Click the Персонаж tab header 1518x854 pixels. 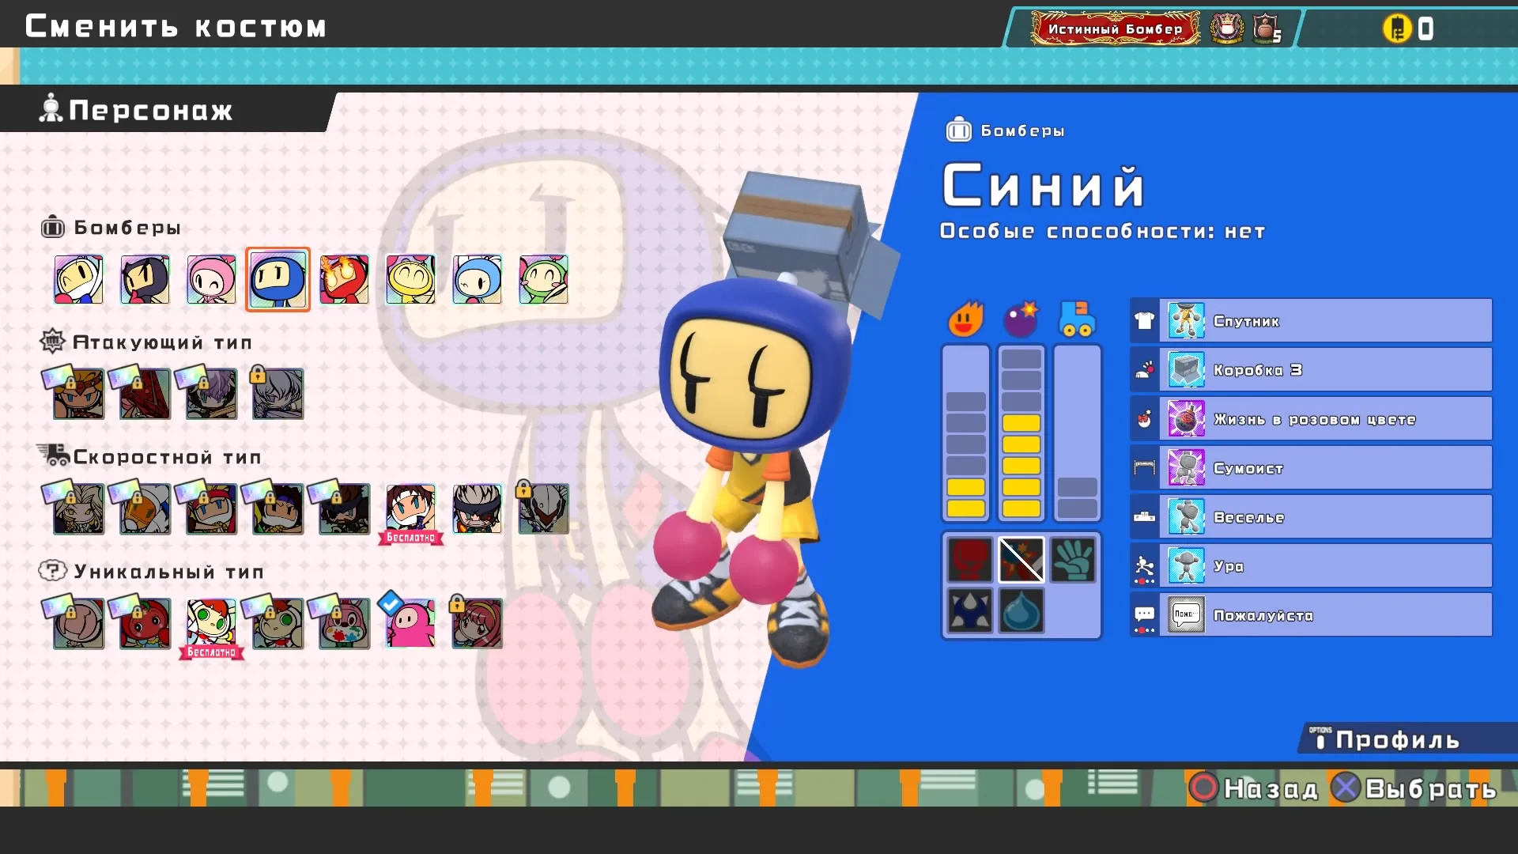150,111
